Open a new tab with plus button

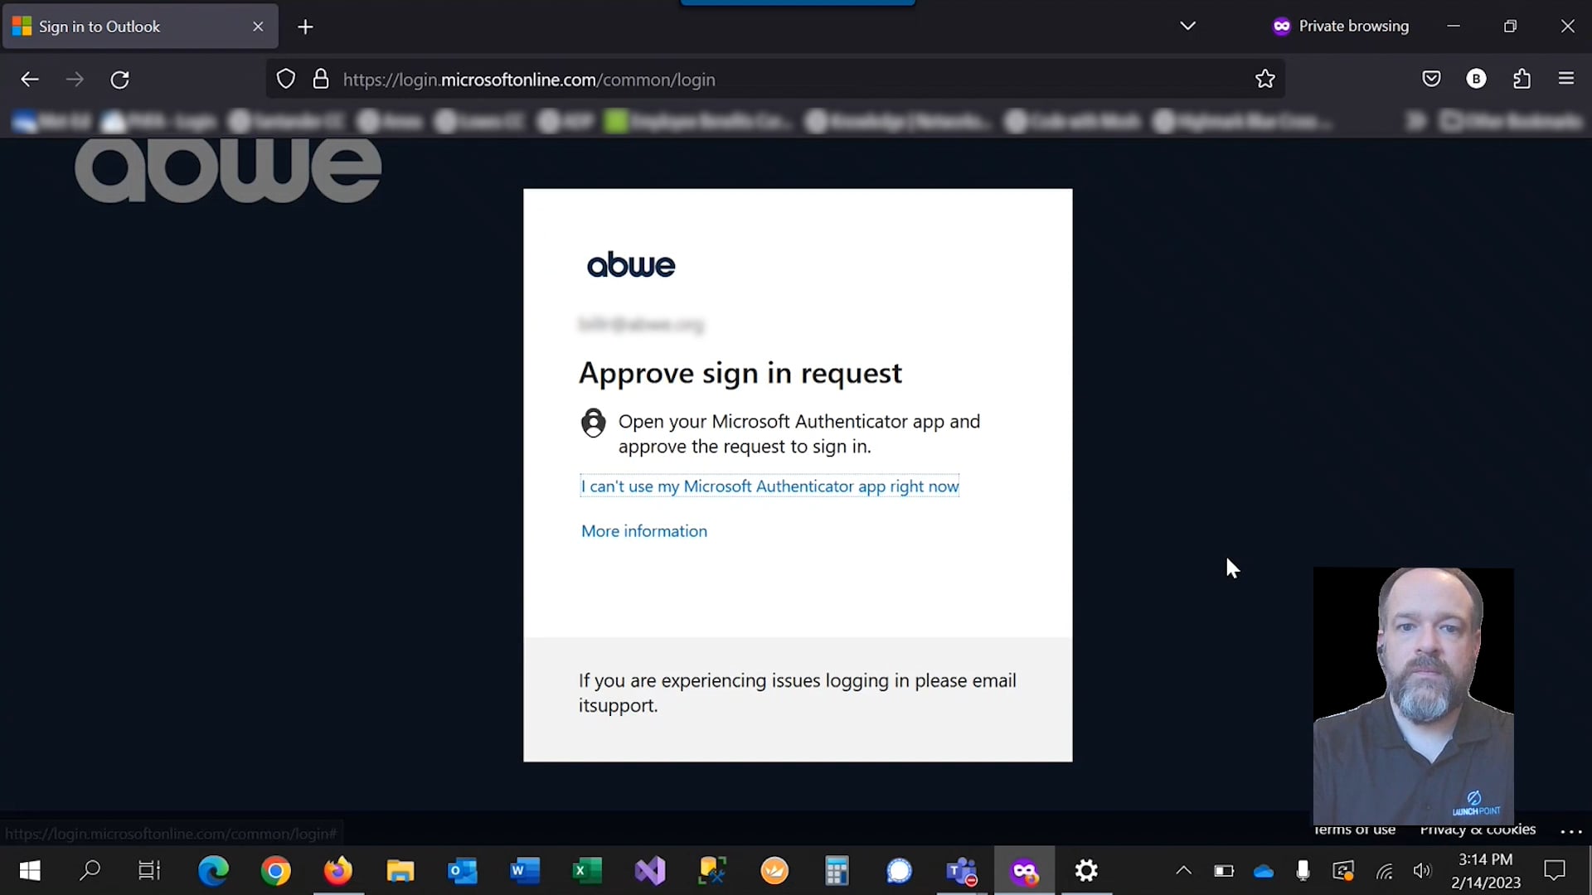coord(305,27)
